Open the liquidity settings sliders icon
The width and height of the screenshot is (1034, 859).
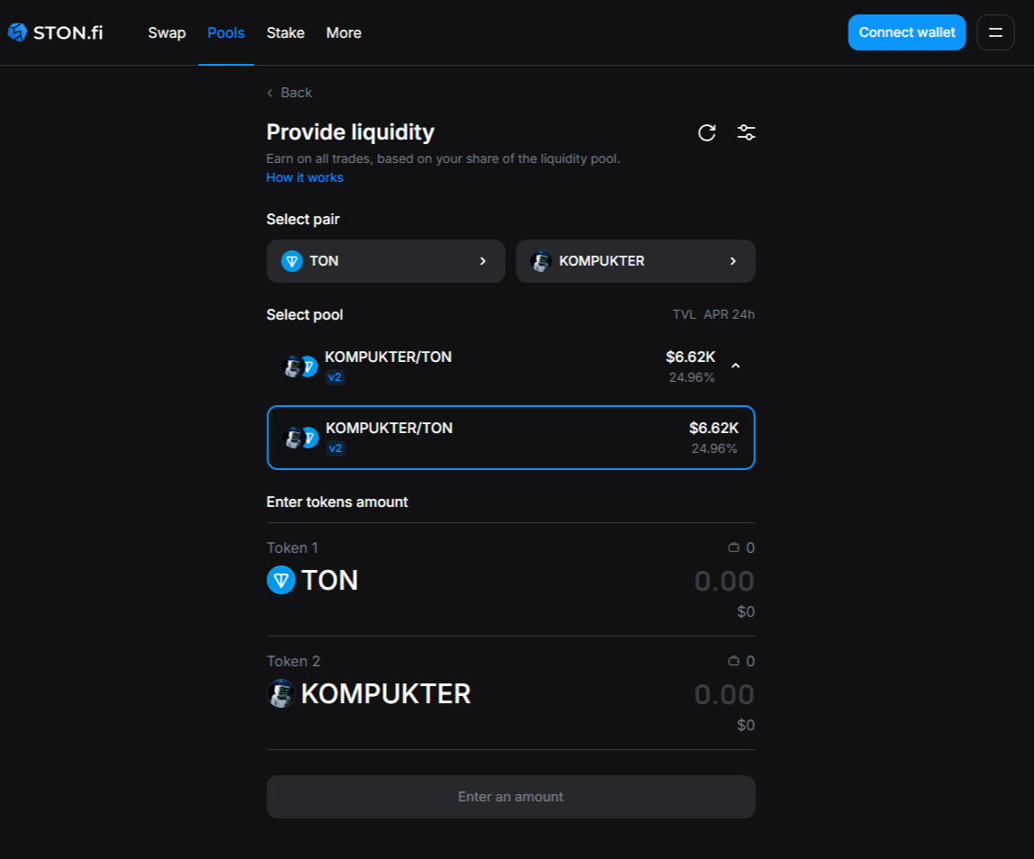point(746,132)
